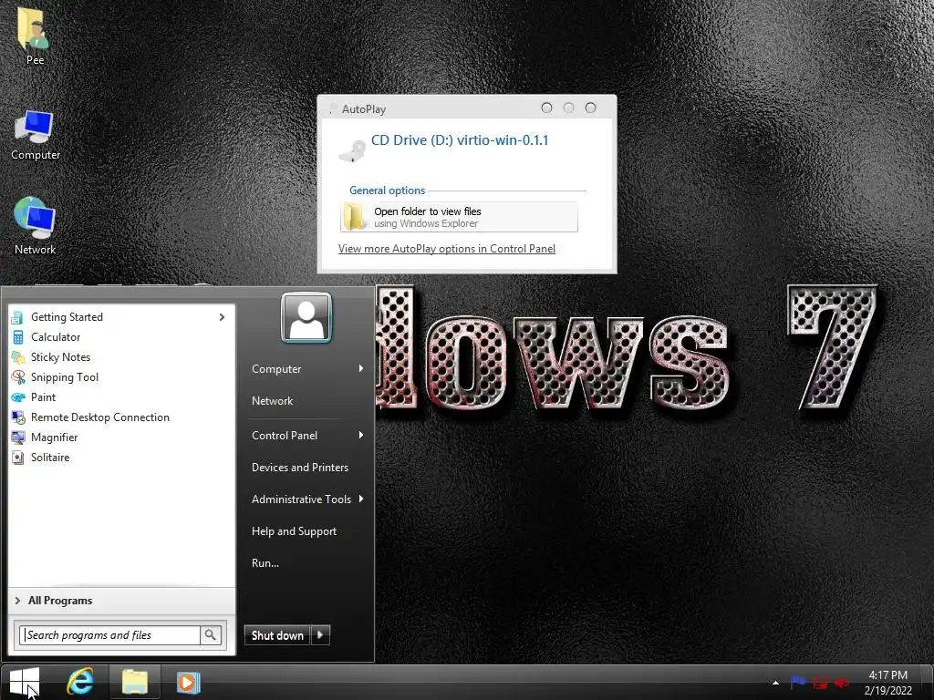
Task: Click the Search programs and files field
Action: tap(110, 635)
